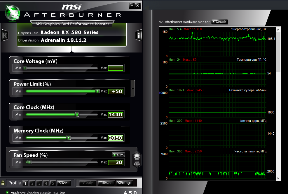Screen dimensions: 288x194
Task: Click hardware monitor scrollbar down arrow
Action: pos(278,178)
